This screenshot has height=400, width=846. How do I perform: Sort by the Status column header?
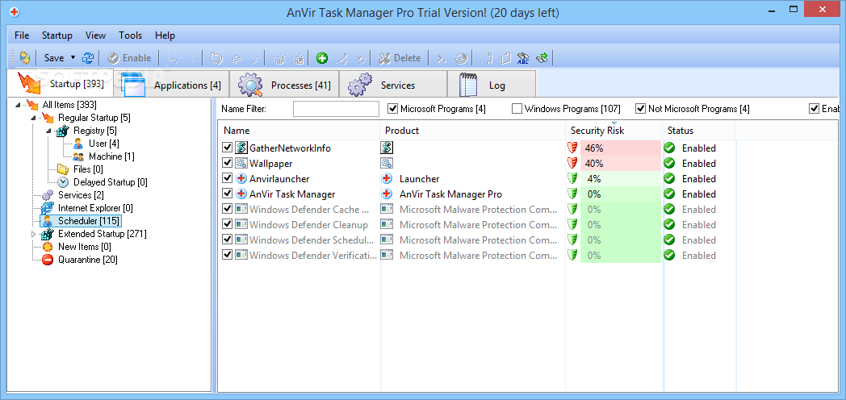point(699,131)
